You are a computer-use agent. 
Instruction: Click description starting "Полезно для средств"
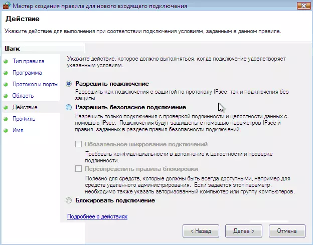coord(190,185)
